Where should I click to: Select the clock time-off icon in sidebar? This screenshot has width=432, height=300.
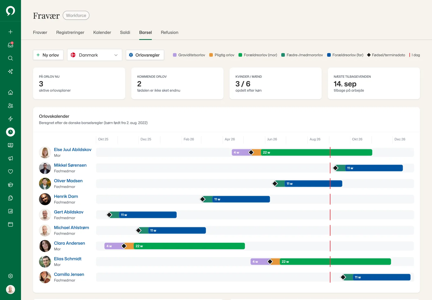click(x=11, y=132)
